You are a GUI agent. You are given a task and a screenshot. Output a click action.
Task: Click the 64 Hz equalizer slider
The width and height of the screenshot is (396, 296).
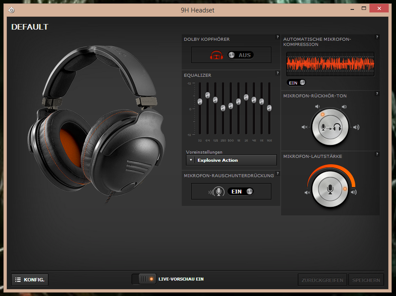207,95
